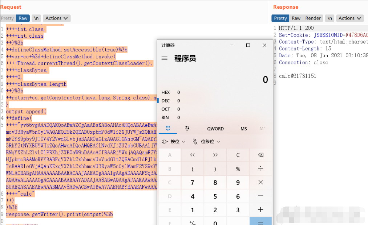The image size is (368, 225).
Task: Click digit 1 on calculator
Action: [193, 210]
